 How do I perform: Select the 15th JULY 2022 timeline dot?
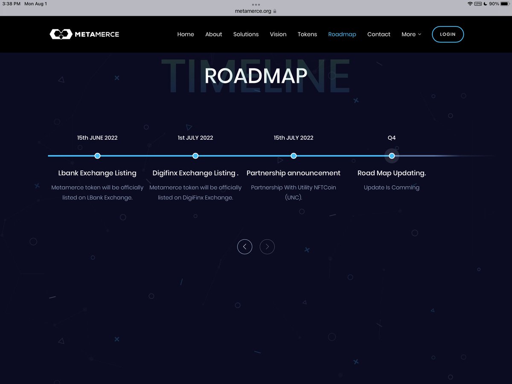(294, 156)
